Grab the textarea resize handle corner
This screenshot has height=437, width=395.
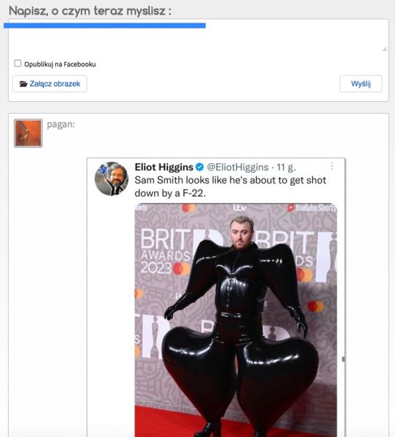[384, 50]
